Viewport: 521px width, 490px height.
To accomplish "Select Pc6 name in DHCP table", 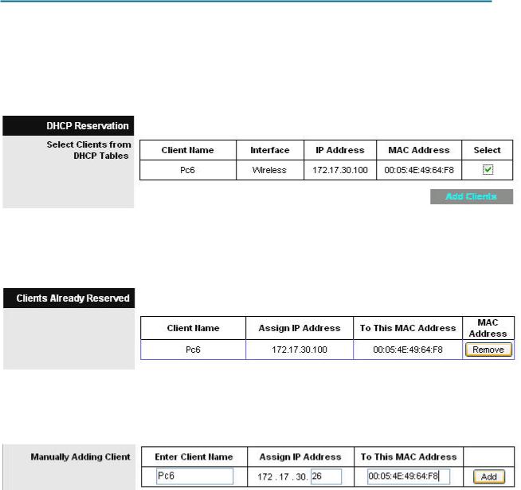I will (188, 170).
